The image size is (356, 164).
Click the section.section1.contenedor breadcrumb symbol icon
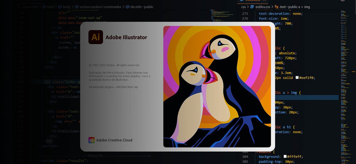coord(77,7)
